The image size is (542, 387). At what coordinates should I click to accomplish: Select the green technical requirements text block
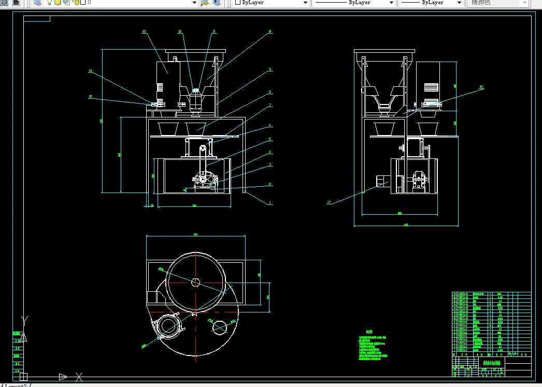click(373, 346)
